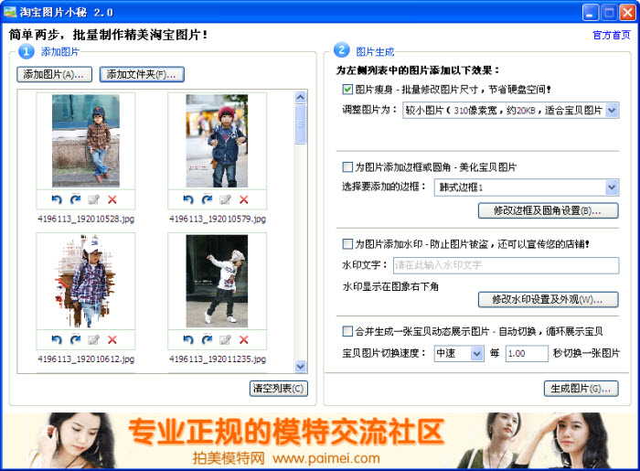
Task: Edit the 4196113_192011235.jpg image
Action: (225, 339)
